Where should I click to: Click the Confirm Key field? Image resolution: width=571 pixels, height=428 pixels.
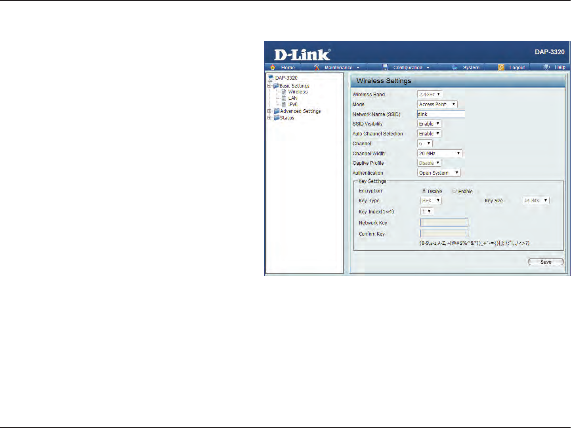tap(444, 234)
